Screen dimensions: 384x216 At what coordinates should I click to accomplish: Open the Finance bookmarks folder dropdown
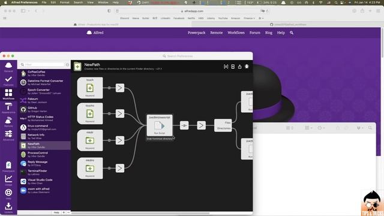pos(250,19)
